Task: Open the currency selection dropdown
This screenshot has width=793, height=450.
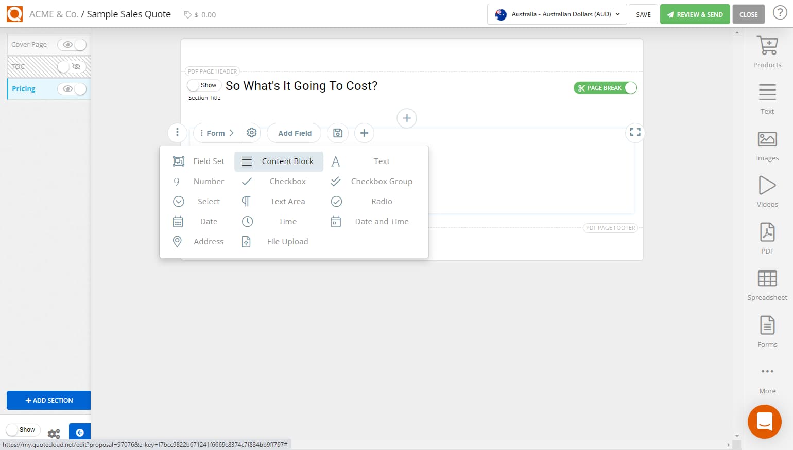Action: click(556, 14)
